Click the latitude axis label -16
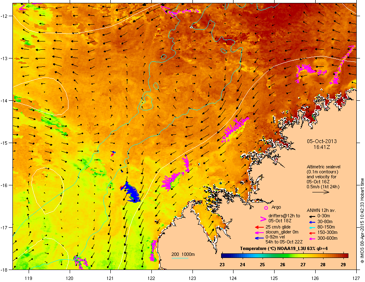Screen dimensions: 365x282 [x=4, y=185]
